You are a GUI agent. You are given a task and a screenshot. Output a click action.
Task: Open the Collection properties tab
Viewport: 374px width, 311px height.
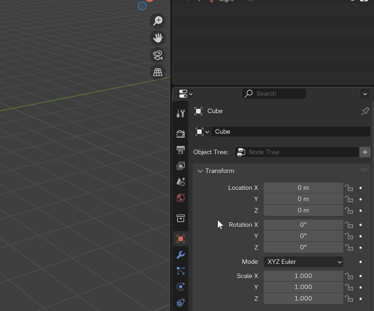(x=180, y=218)
